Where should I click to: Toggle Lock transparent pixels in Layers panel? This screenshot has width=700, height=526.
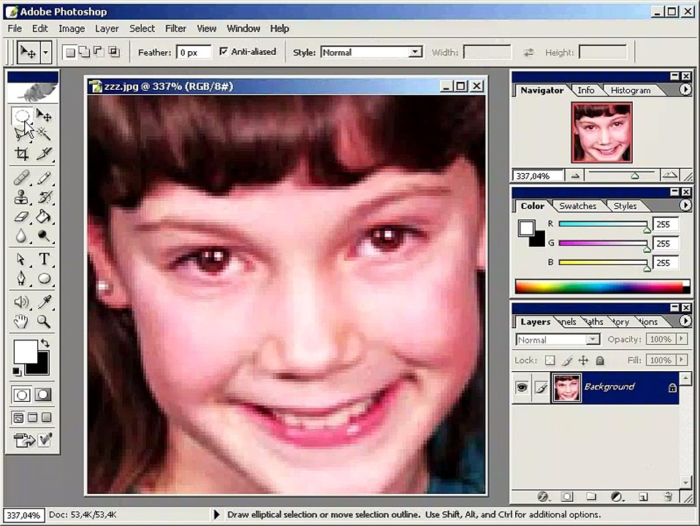550,360
